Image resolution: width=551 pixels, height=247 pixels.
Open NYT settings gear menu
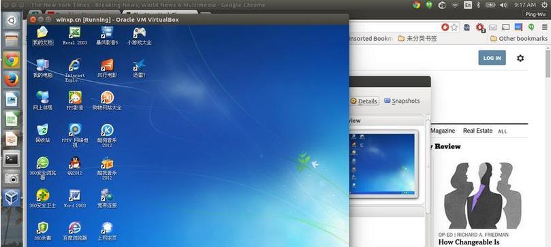(520, 59)
